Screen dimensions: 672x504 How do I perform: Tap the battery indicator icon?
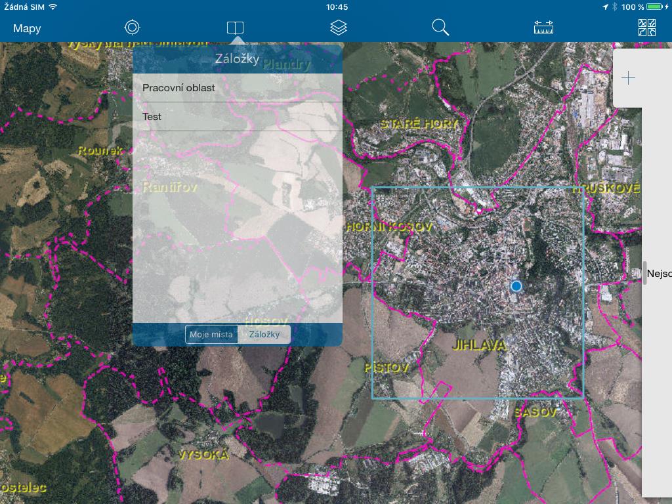pyautogui.click(x=655, y=7)
